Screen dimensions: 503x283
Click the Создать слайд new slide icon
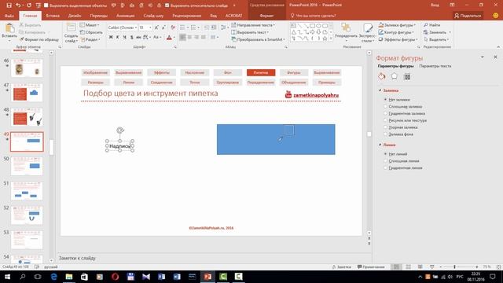[x=71, y=28]
